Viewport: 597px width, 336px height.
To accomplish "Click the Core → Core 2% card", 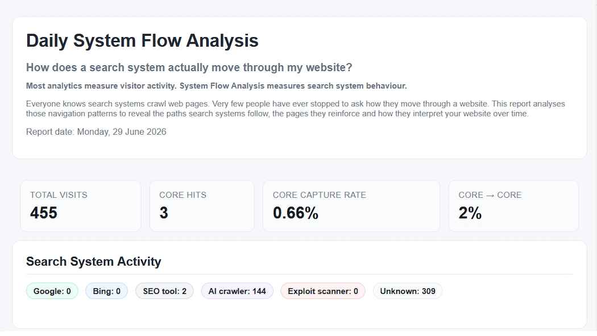I will pyautogui.click(x=513, y=206).
